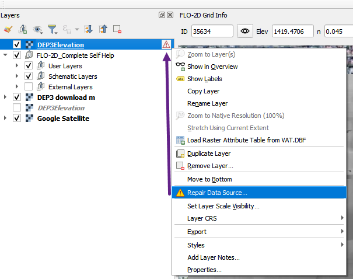353x279 pixels.
Task: Toggle Google Satellite layer visibility checkbox
Action: point(17,118)
